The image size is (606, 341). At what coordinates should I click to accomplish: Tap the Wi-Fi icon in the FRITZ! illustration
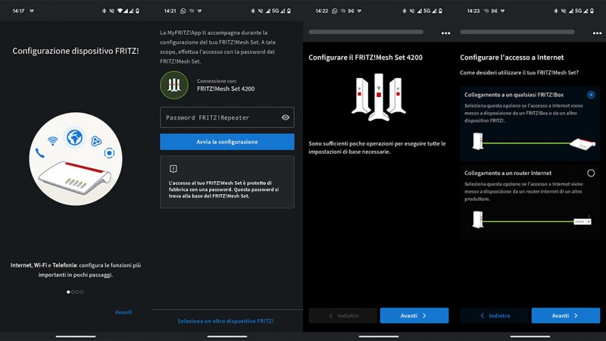(x=53, y=141)
